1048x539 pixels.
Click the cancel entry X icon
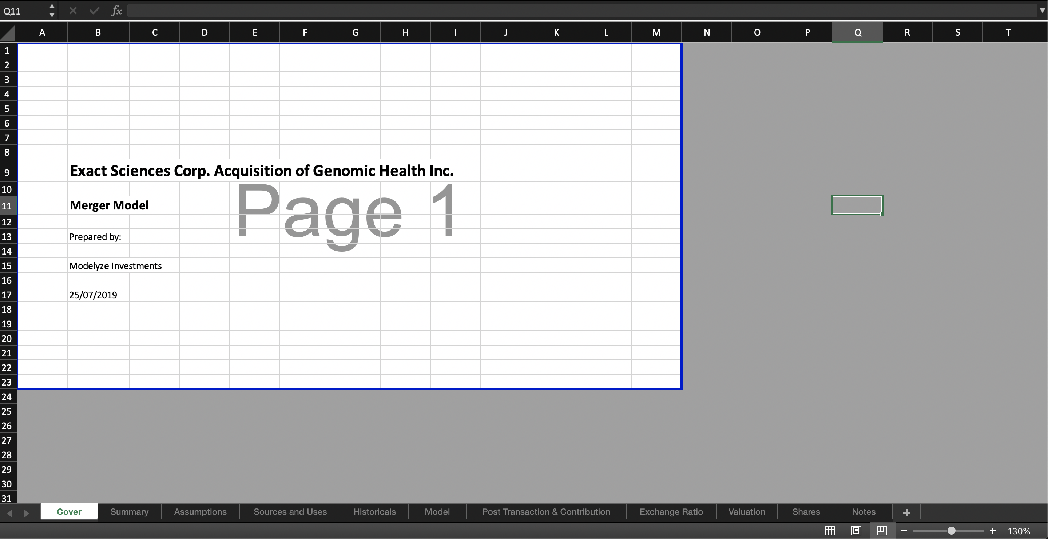point(73,11)
